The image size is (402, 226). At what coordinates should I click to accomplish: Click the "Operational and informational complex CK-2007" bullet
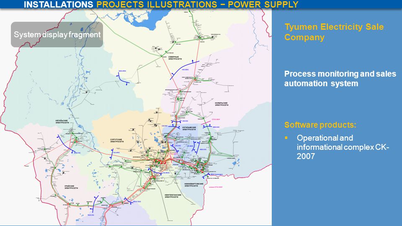click(343, 147)
